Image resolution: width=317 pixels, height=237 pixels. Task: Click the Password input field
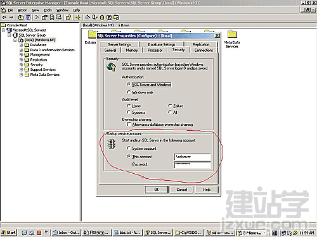pos(192,165)
